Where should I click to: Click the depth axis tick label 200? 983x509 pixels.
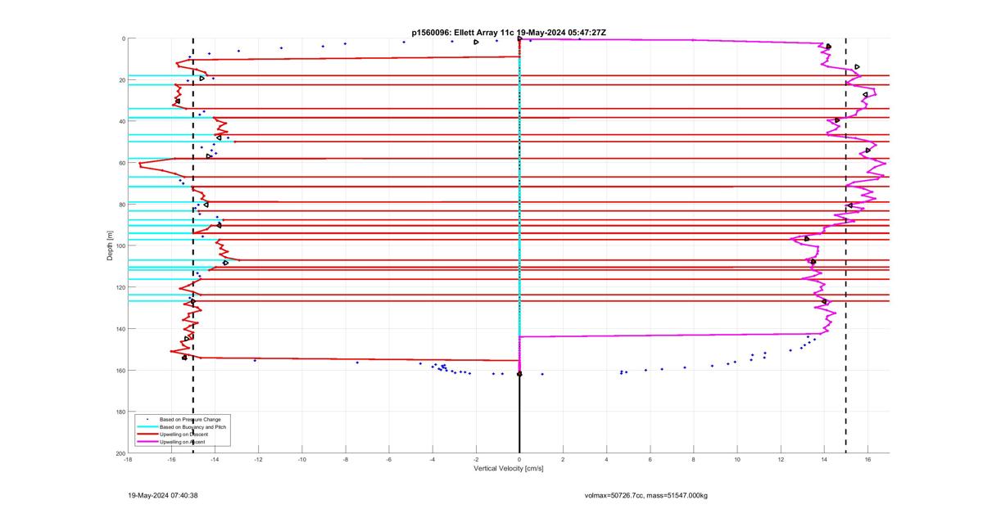pyautogui.click(x=120, y=453)
